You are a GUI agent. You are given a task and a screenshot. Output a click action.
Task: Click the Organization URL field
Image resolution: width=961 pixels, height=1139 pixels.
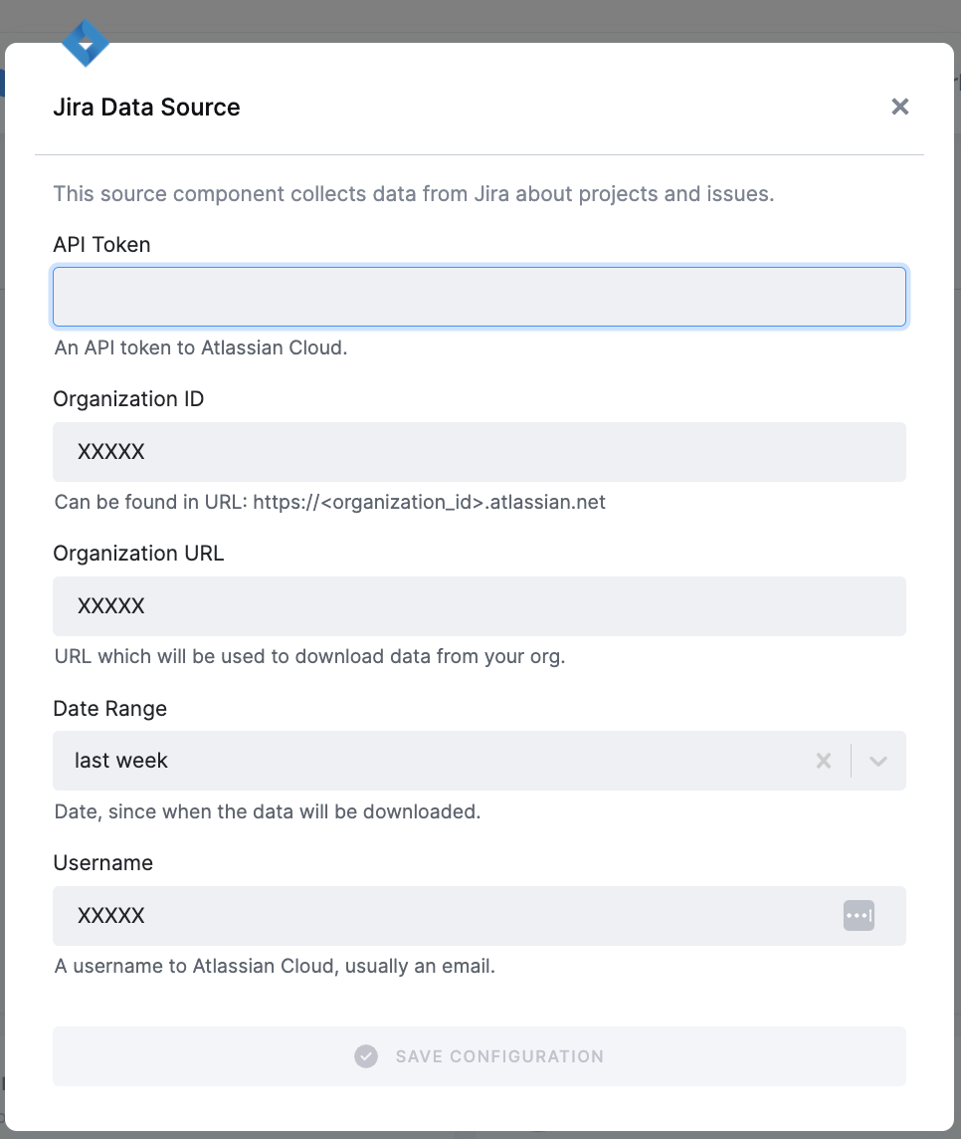point(480,605)
